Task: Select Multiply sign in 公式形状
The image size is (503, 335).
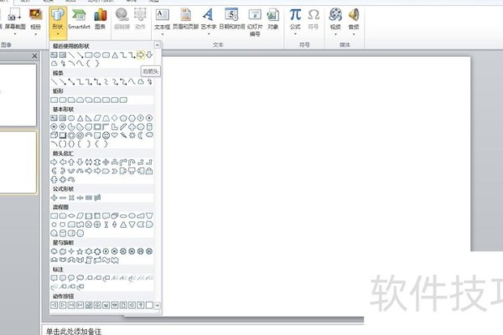Action: pyautogui.click(x=71, y=198)
